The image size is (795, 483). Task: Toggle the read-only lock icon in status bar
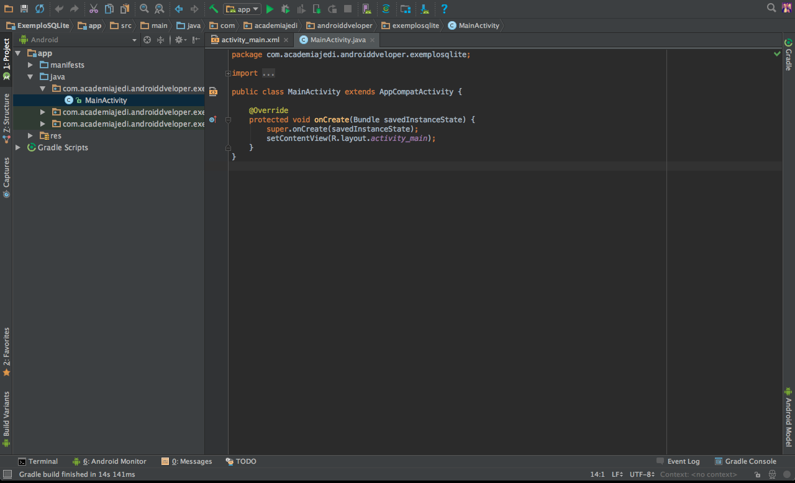(757, 474)
